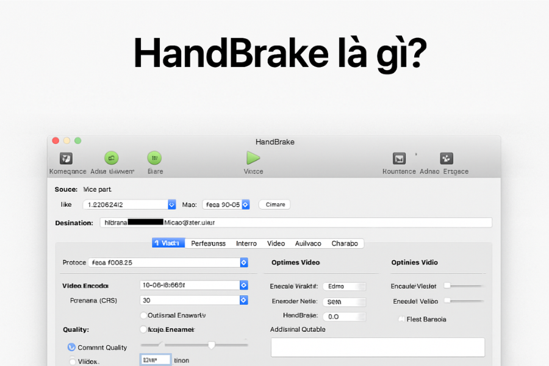Open the Mao range dropdown showing feca 90-05
Screen dimensions: 549x366
coord(226,204)
